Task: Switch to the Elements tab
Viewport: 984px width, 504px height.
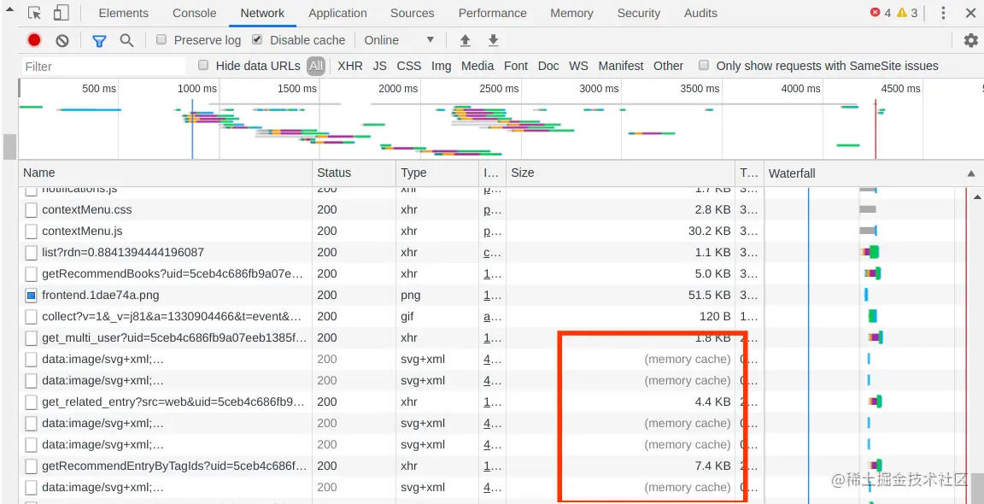Action: click(x=124, y=13)
